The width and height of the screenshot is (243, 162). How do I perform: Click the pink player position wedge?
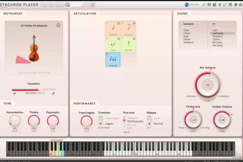[x=22, y=60]
